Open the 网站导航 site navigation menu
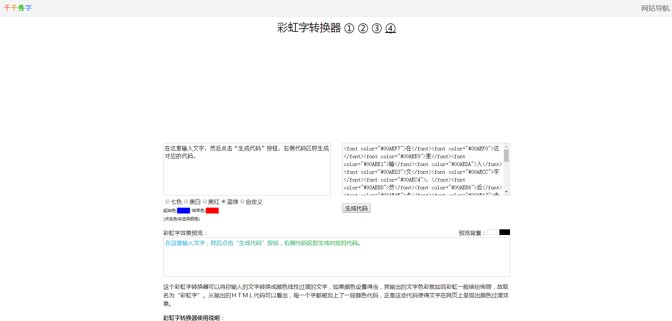This screenshot has height=321, width=672. (x=655, y=8)
